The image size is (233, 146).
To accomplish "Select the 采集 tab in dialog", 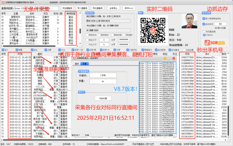I will click(x=85, y=64).
